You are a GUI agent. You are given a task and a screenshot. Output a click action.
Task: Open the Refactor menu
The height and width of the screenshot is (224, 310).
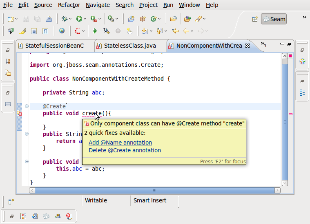click(x=69, y=5)
